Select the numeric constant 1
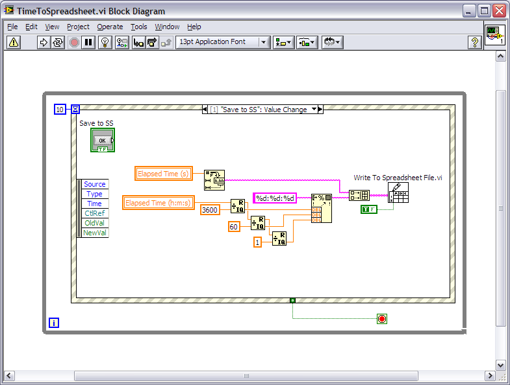Image resolution: width=510 pixels, height=385 pixels. click(257, 242)
